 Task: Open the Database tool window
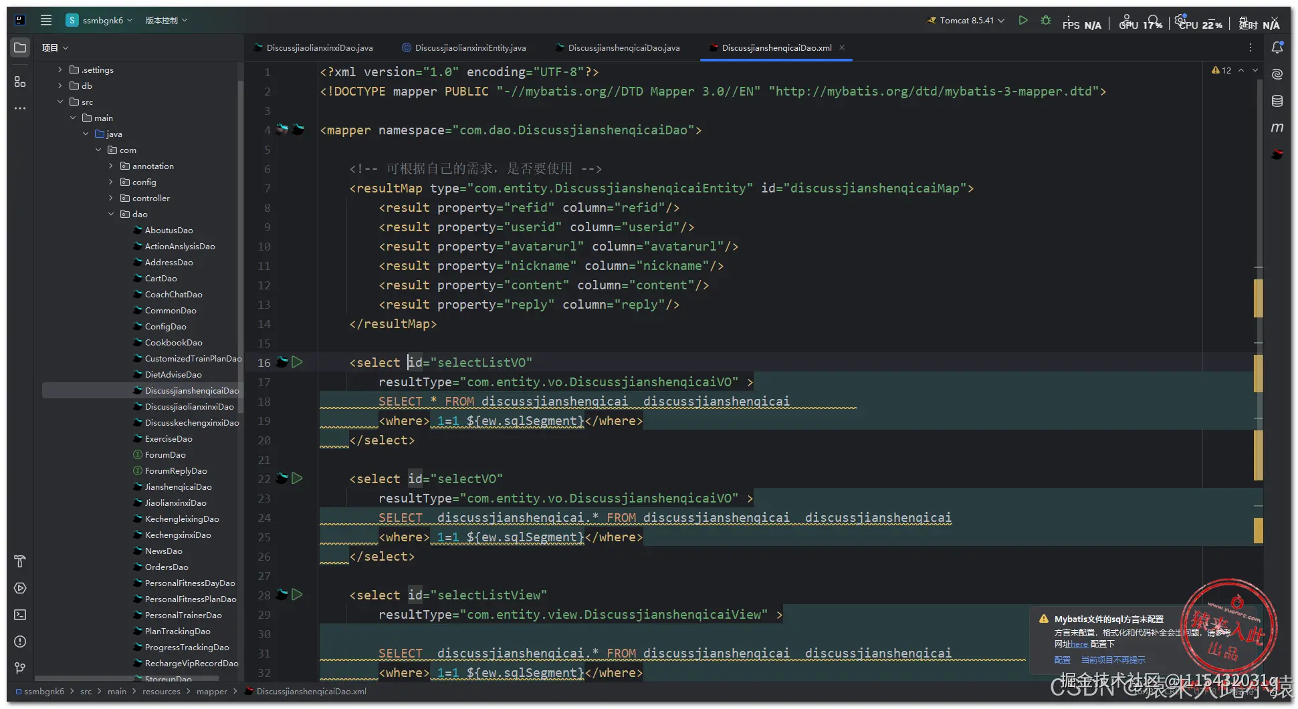tap(1277, 101)
